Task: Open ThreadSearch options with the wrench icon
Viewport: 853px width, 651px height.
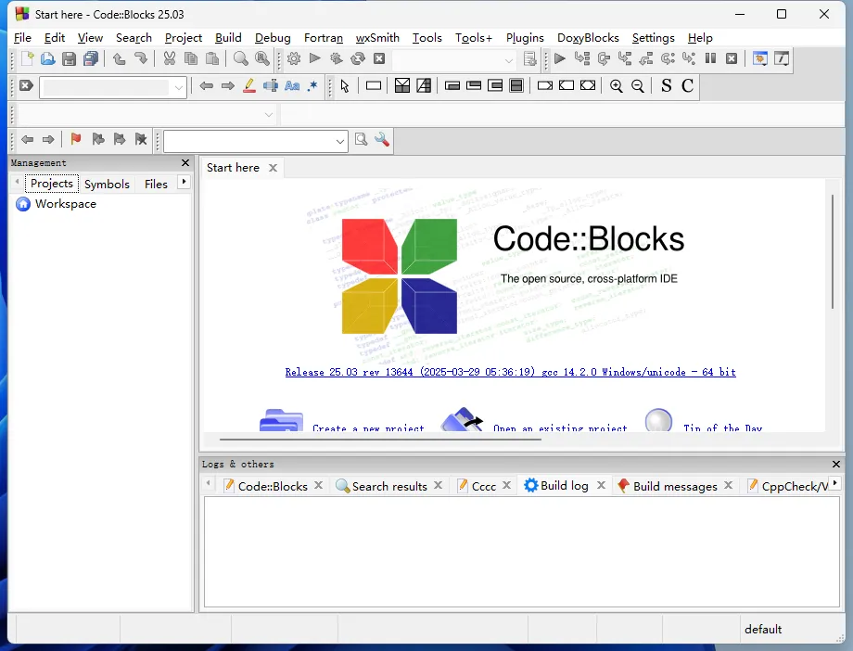Action: click(x=382, y=140)
